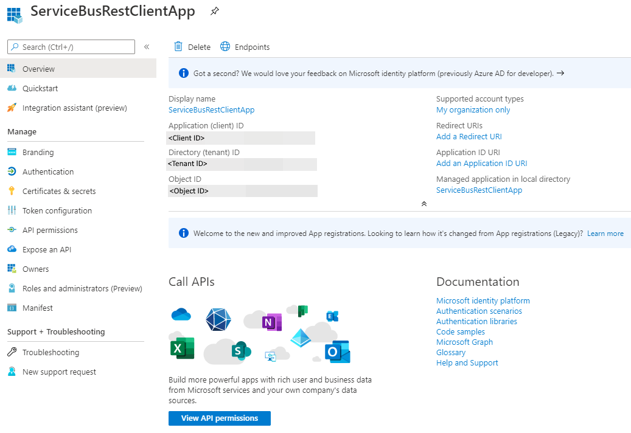Click the Excel icon in Call APIs
The height and width of the screenshot is (433, 631).
pos(183,348)
